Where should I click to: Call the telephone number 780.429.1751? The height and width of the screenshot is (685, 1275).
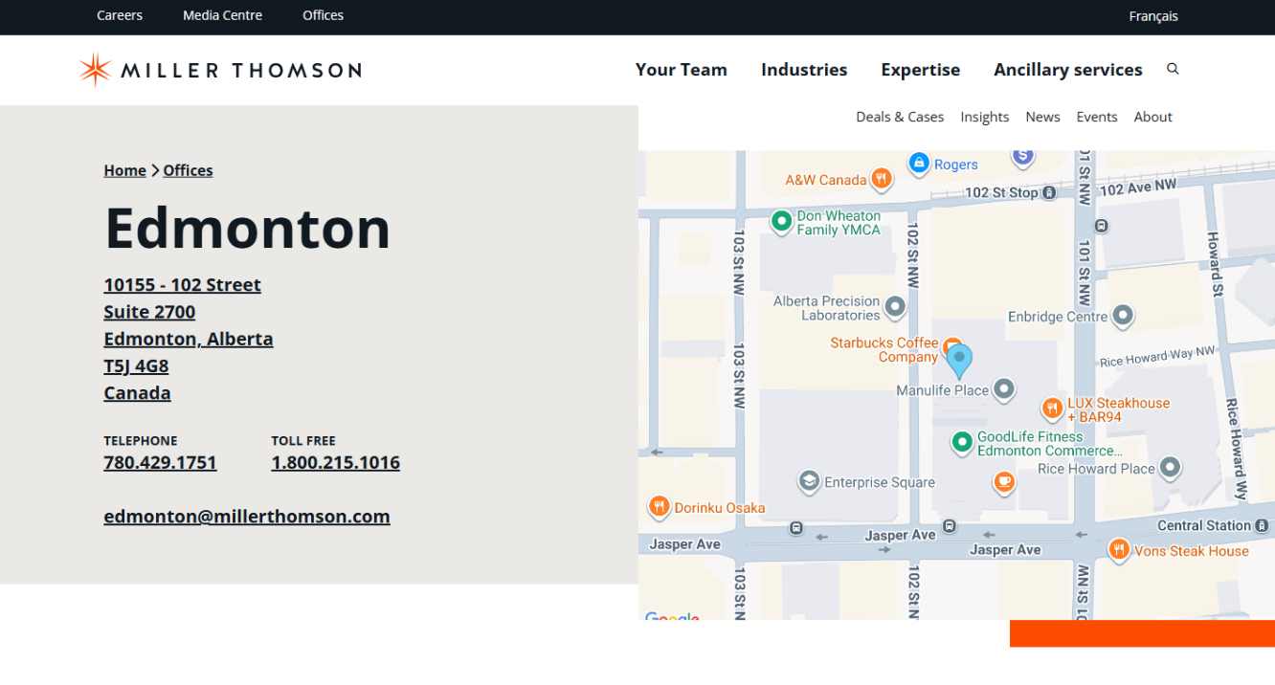coord(160,463)
